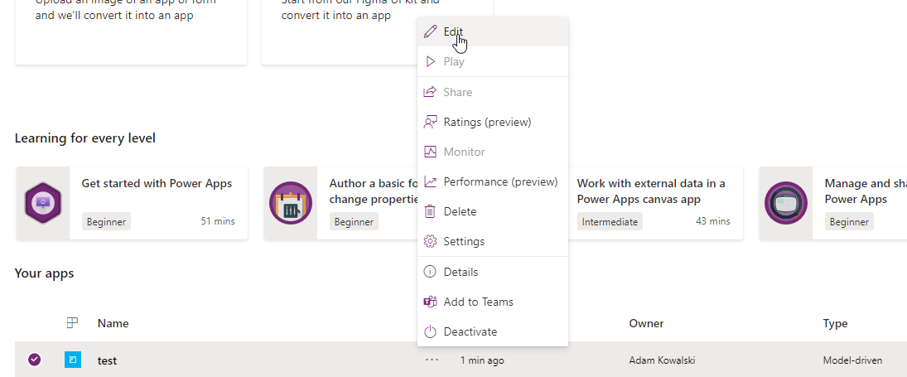
Task: Click the Get started hexagon thumbnail
Action: coord(43,203)
